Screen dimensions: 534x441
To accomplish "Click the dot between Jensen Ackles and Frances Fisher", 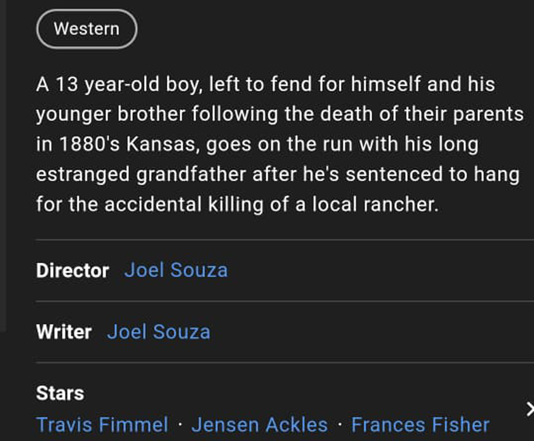I will point(340,425).
